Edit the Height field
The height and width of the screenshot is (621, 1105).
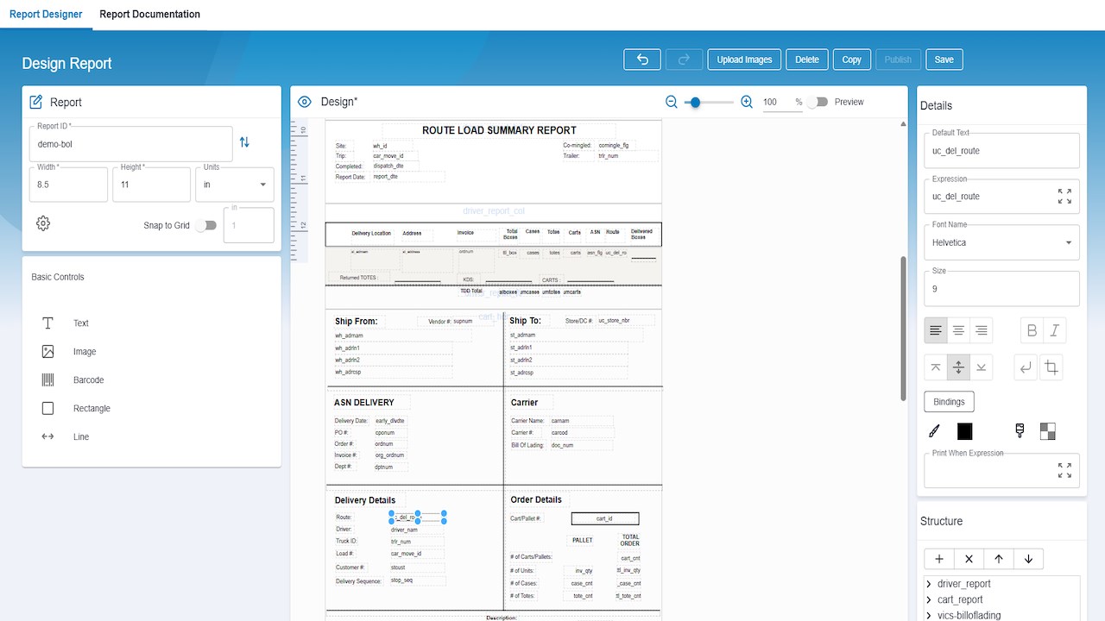[x=152, y=185]
